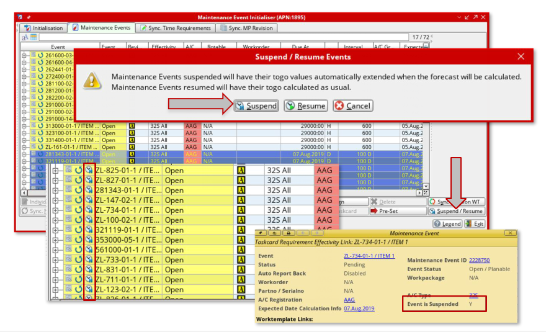Click the Exit button
The width and height of the screenshot is (546, 332).
(x=475, y=223)
